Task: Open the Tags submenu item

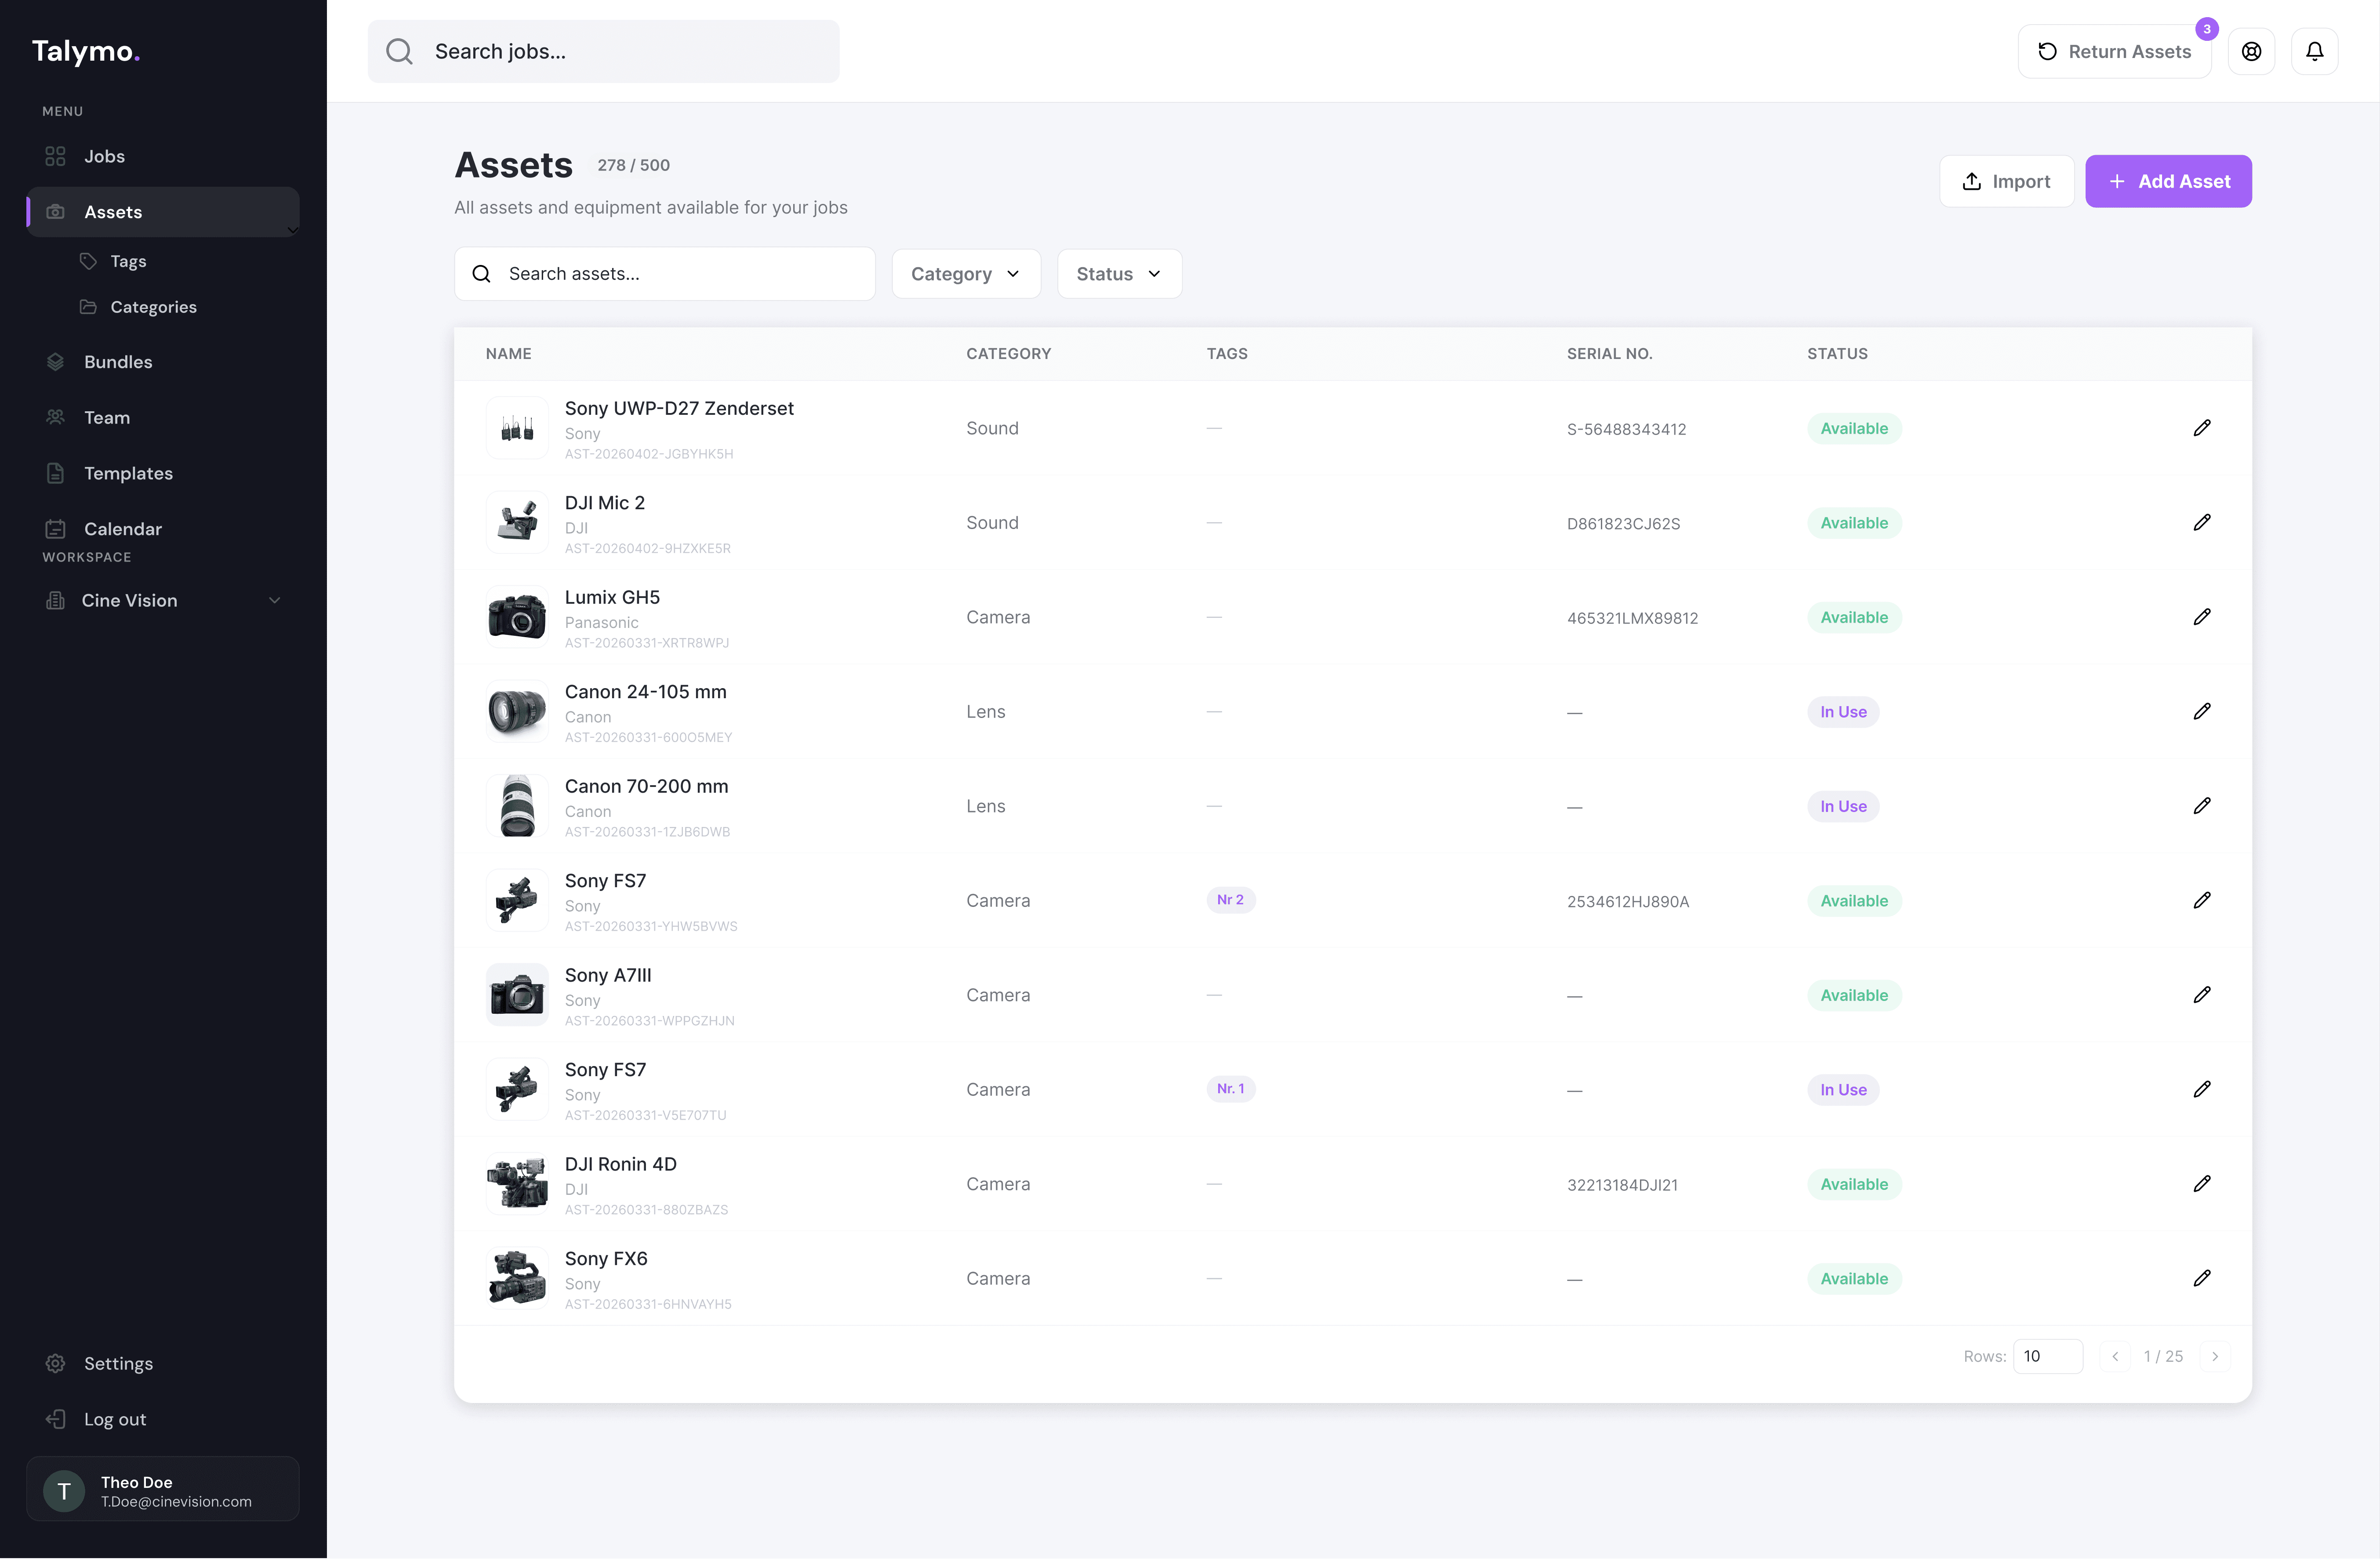Action: coord(128,261)
